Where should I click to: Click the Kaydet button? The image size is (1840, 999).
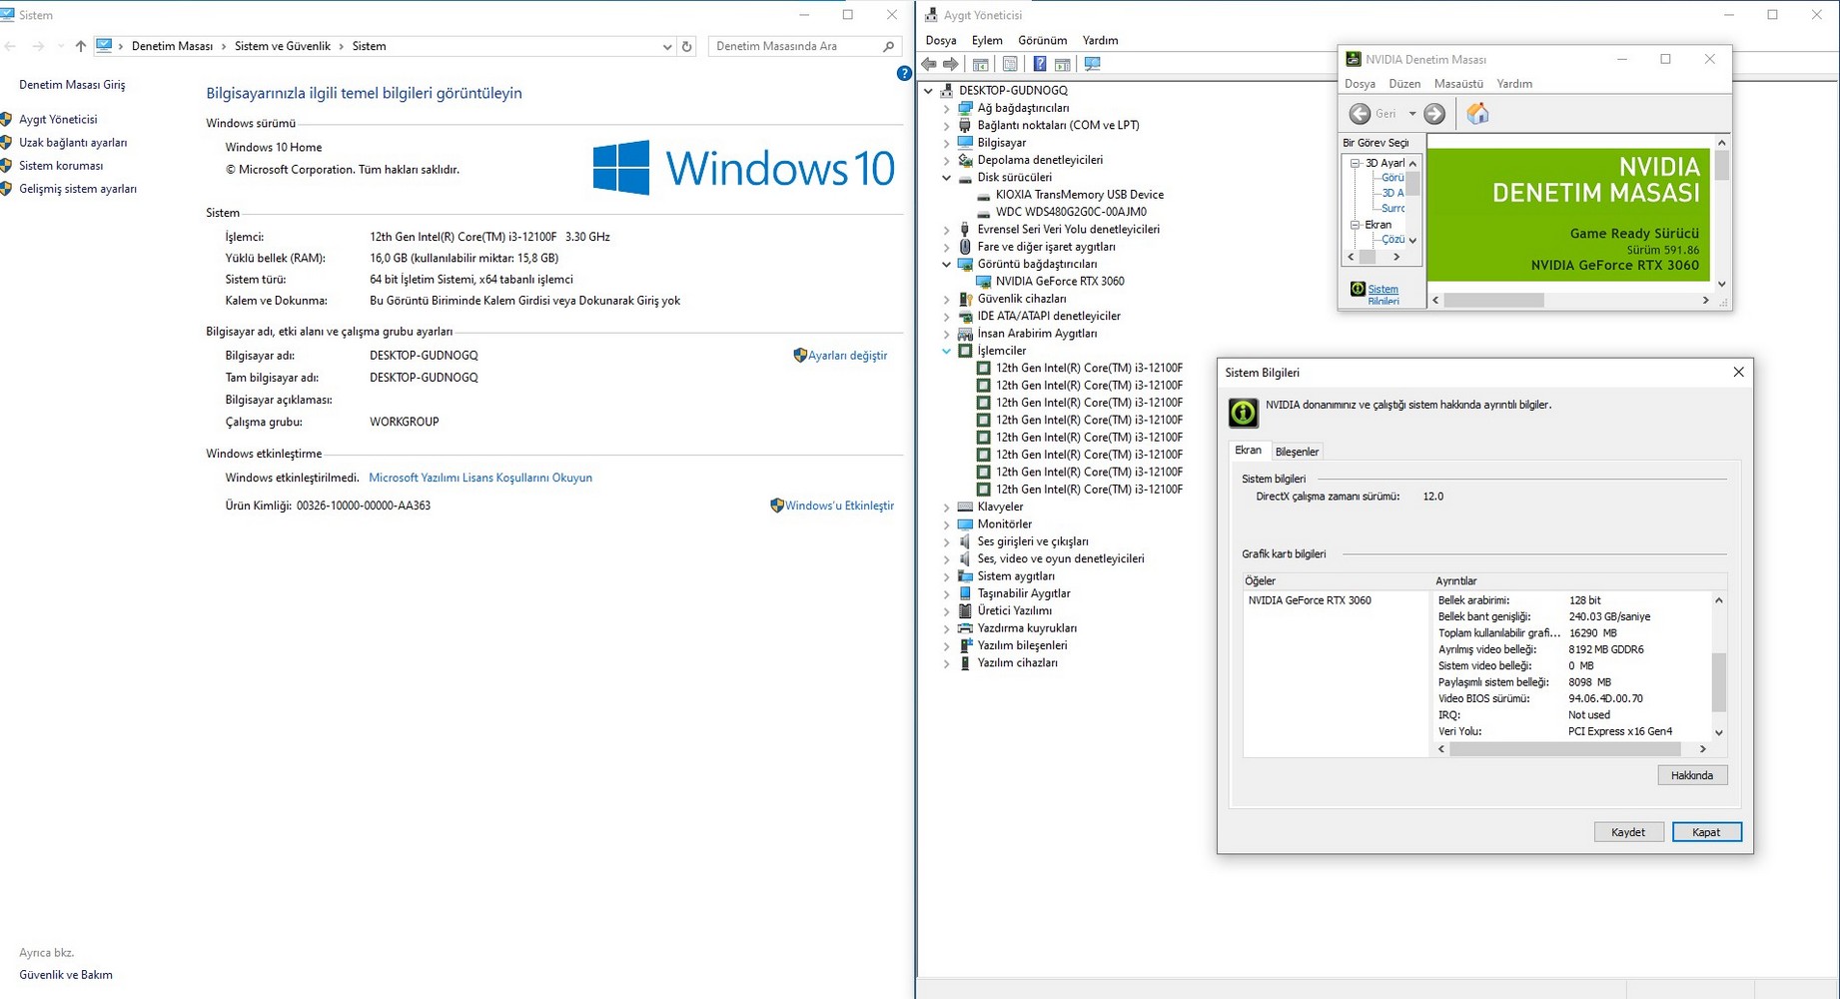1627,832
